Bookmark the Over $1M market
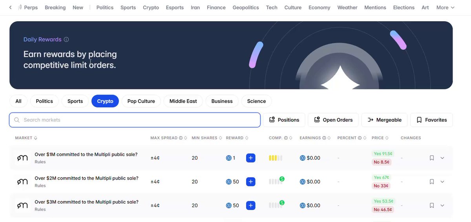 coord(432,158)
